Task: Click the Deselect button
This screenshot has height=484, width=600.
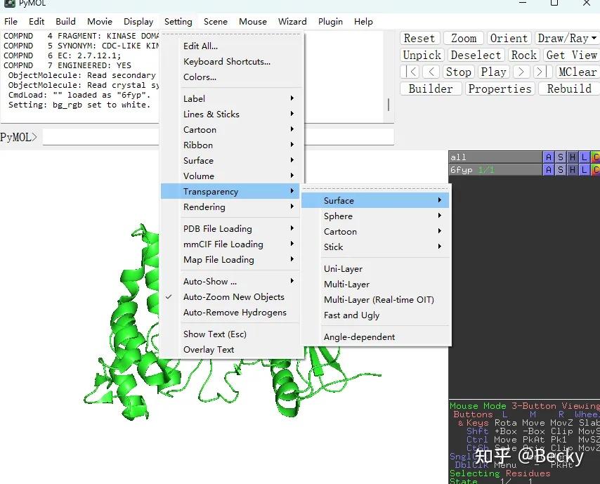Action: (476, 55)
